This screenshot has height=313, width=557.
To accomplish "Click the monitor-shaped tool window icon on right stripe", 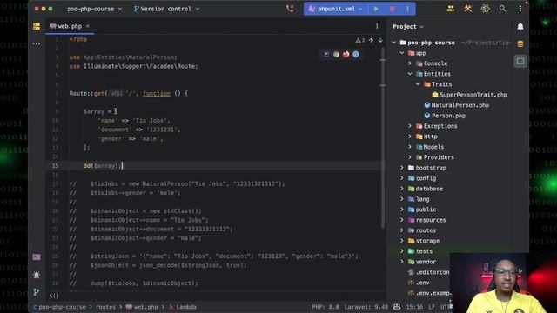I will pos(520,61).
